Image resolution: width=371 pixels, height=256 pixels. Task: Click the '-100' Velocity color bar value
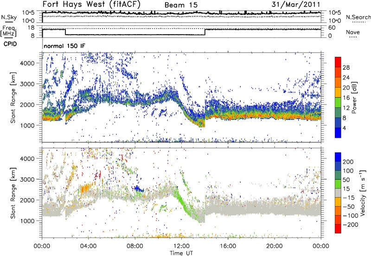(351, 216)
